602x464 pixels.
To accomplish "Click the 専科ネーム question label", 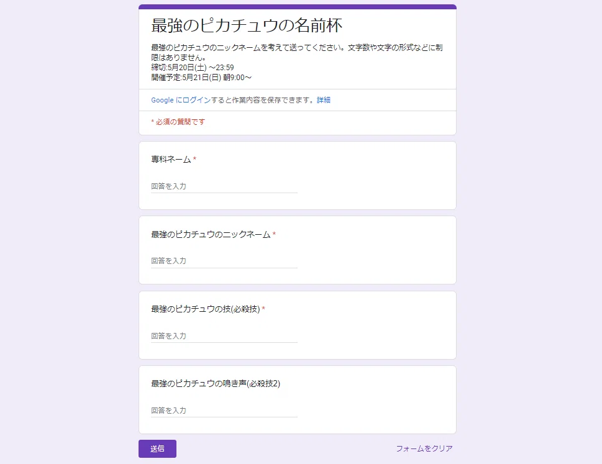I will pos(171,159).
